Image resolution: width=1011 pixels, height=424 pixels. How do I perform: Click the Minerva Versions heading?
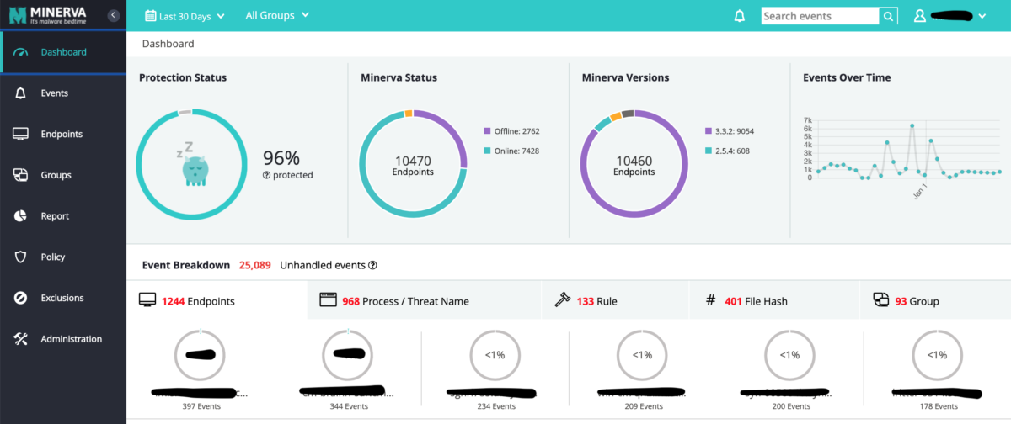625,77
